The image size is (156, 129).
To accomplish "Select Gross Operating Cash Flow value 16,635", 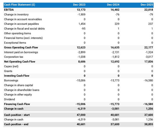I will coord(115,48).
